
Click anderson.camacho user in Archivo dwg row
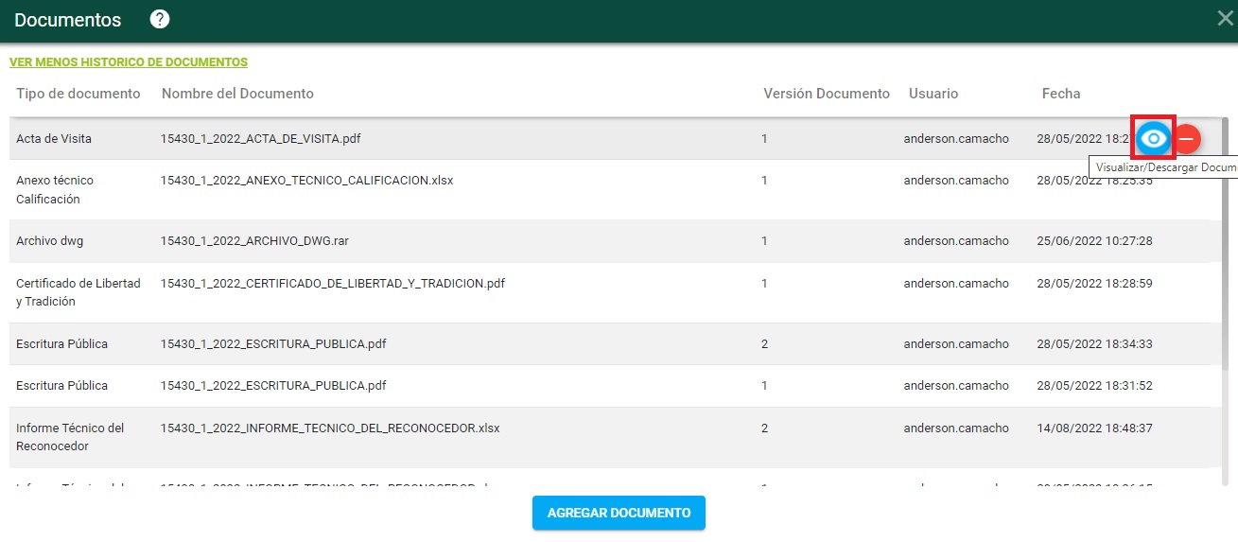point(956,241)
